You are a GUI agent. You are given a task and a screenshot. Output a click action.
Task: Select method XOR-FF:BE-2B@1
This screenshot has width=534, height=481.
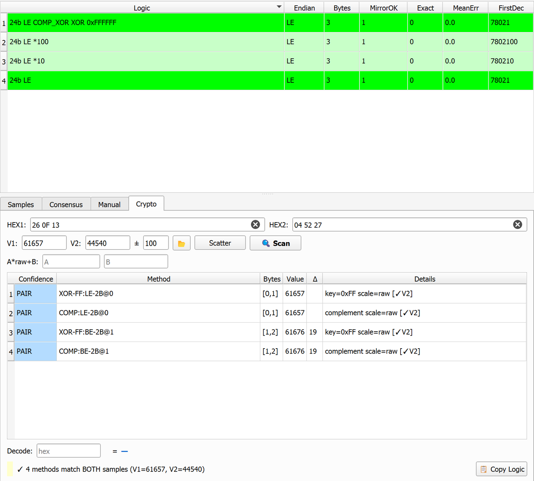158,332
